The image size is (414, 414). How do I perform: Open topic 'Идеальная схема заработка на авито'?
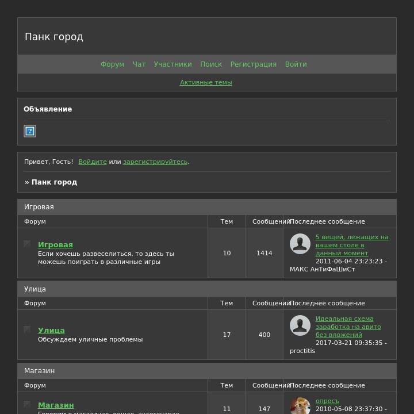coord(348,327)
